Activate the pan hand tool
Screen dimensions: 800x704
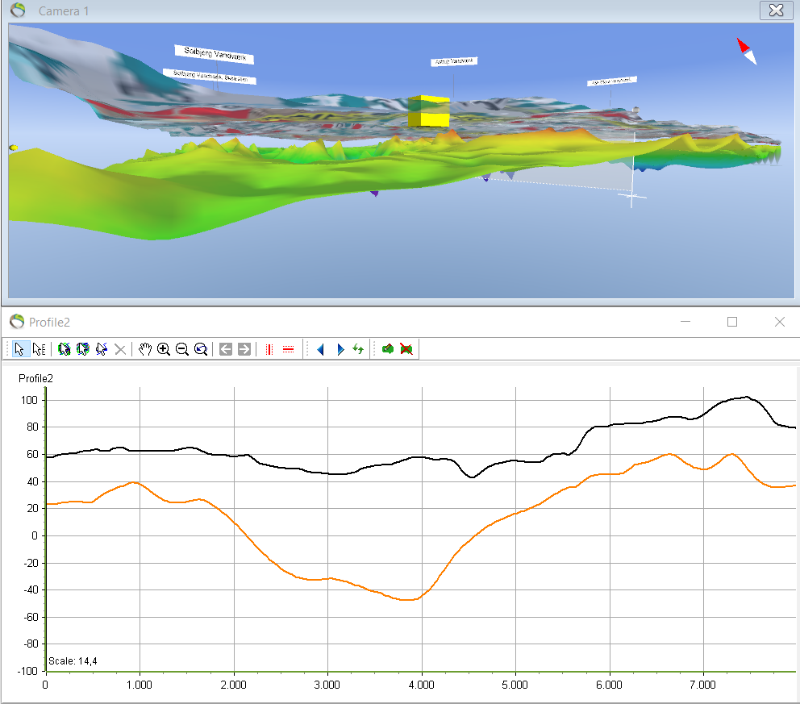(x=144, y=348)
